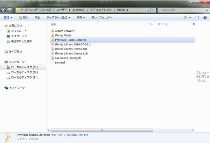Expand arrow after マイ ミュージック in breadcrumb

pyautogui.click(x=114, y=10)
